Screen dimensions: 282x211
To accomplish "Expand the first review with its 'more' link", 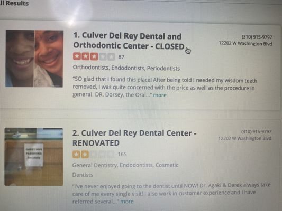I will tap(160, 95).
